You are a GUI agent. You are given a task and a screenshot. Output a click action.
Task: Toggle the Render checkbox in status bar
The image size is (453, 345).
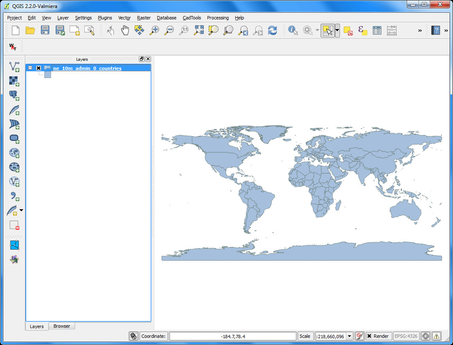[369, 336]
